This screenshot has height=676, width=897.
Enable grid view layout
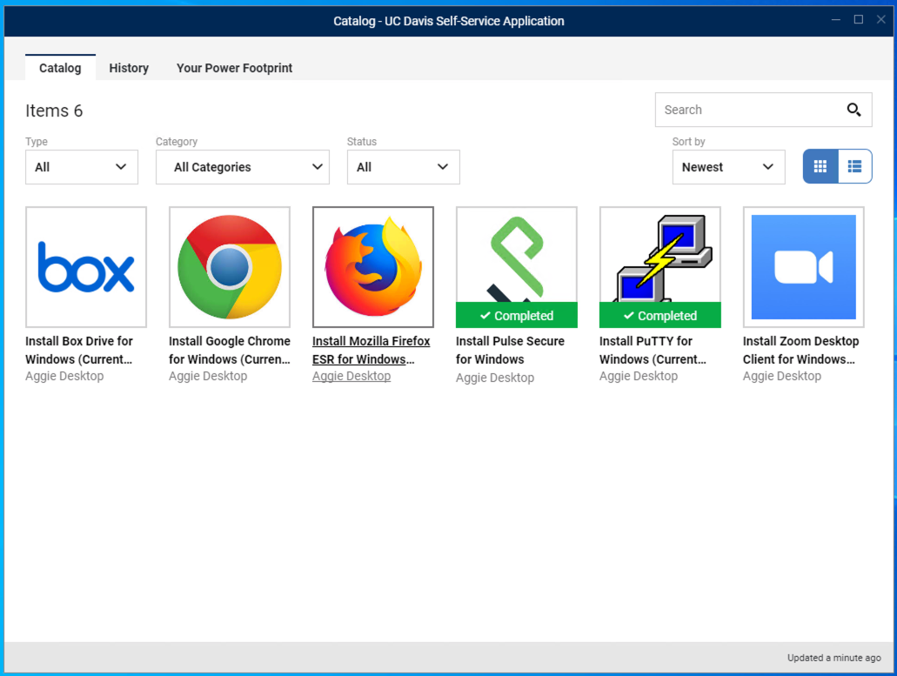pos(820,166)
